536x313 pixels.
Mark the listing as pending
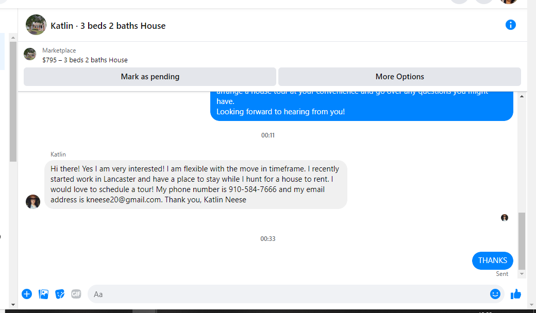point(150,77)
